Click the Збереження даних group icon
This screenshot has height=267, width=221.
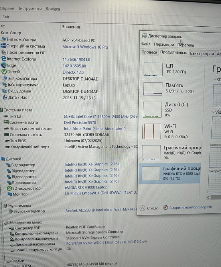[x=6, y=222]
